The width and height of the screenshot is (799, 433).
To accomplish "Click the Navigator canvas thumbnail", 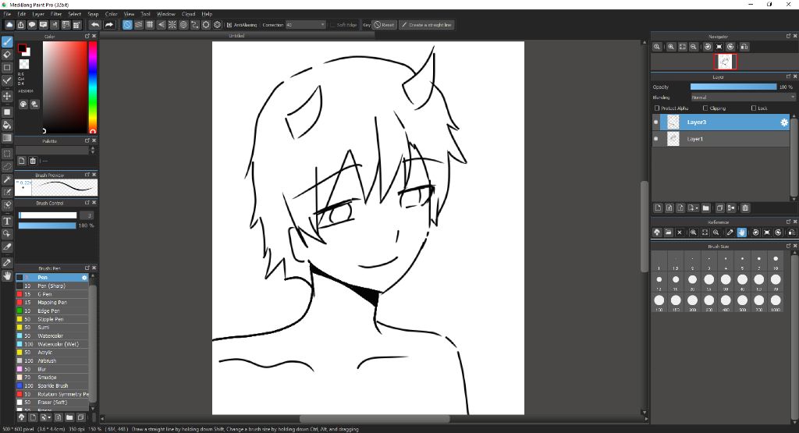I will (725, 62).
